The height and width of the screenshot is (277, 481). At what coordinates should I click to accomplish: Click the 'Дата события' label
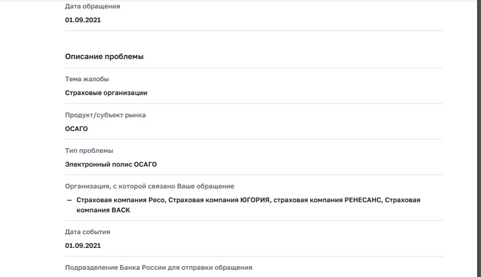[87, 232]
